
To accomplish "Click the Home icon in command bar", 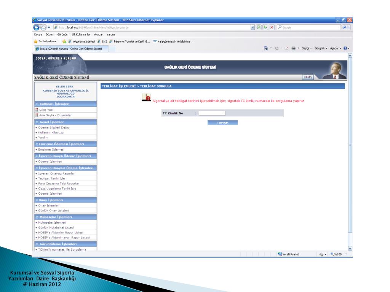I will click(x=266, y=48).
